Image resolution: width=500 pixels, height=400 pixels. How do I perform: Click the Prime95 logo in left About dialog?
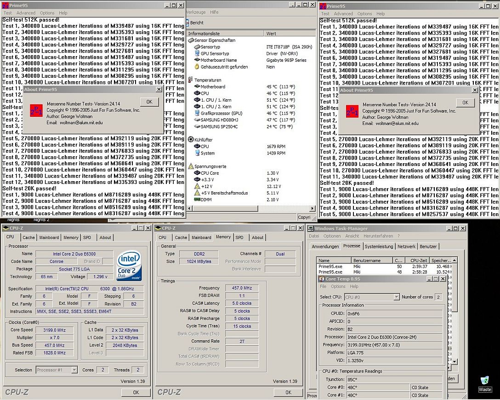[x=36, y=111]
